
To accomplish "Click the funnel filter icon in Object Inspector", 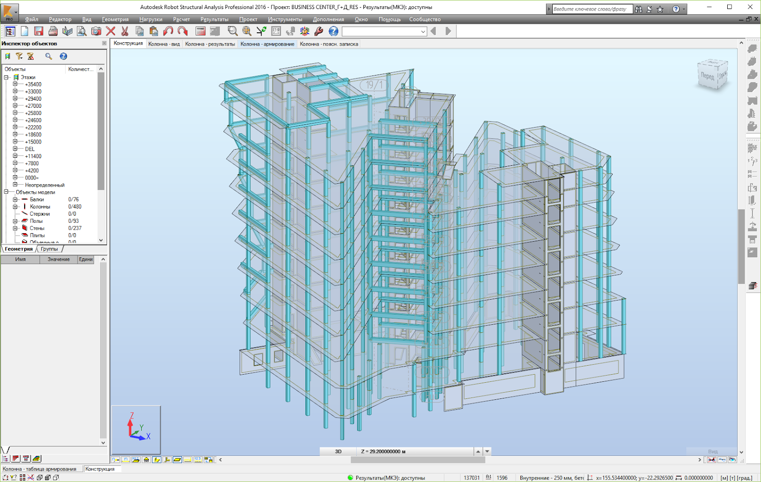I will pyautogui.click(x=19, y=57).
